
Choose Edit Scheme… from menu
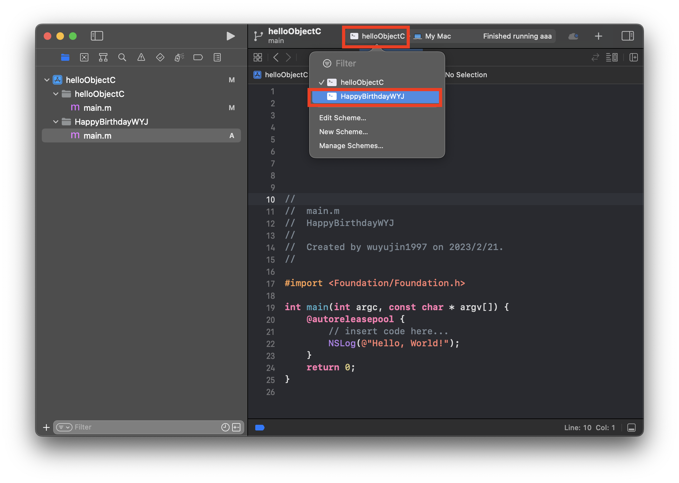[x=342, y=118]
